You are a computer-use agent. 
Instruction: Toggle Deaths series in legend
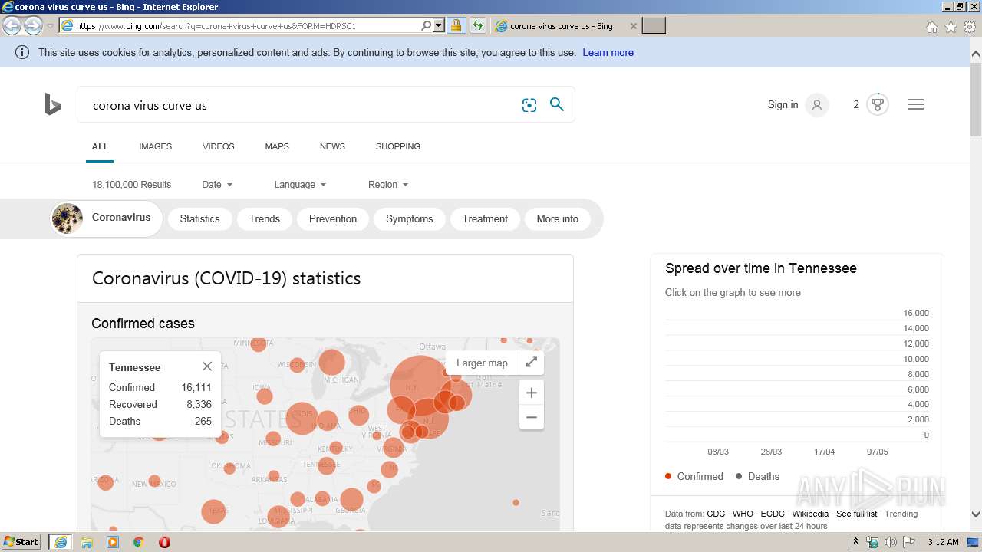757,476
